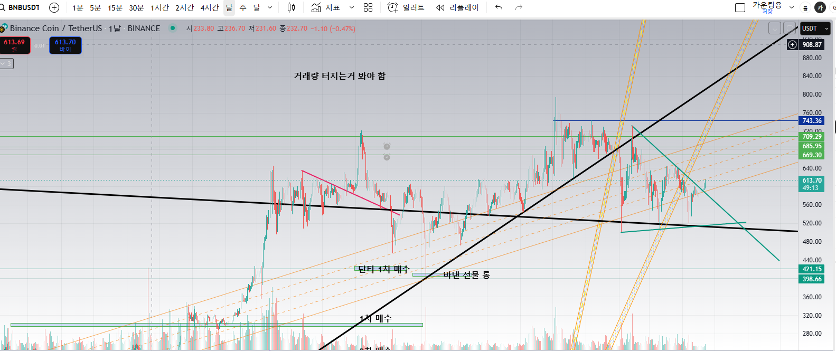Redo the last chart action
This screenshot has height=351, width=836.
point(519,7)
